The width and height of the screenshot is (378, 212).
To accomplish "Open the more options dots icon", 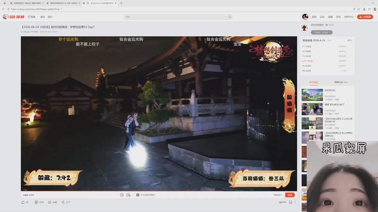I will (x=295, y=202).
